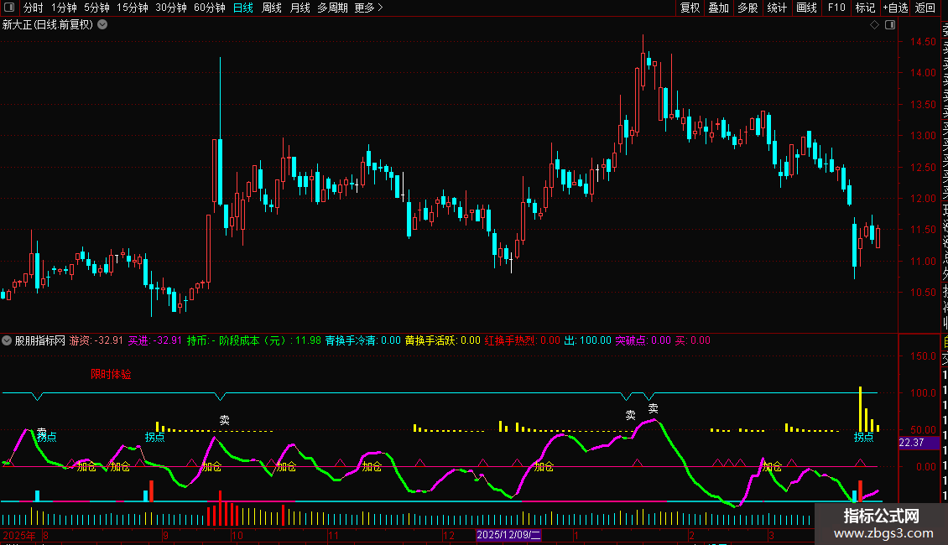Click the 红换手热烈: 0.00 readout
This screenshot has height=545, width=948.
click(x=523, y=340)
